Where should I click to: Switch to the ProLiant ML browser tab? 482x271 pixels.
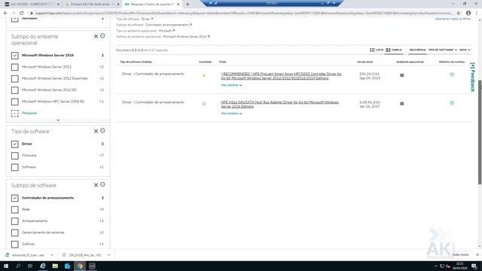[x=92, y=5]
